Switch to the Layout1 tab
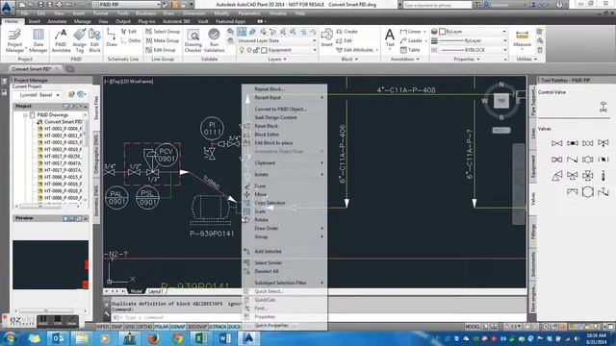 tap(155, 291)
